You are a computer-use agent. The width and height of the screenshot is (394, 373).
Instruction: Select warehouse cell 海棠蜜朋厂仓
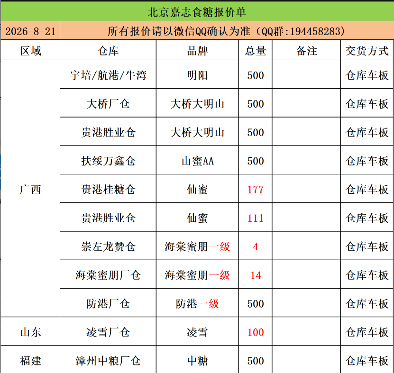click(108, 275)
